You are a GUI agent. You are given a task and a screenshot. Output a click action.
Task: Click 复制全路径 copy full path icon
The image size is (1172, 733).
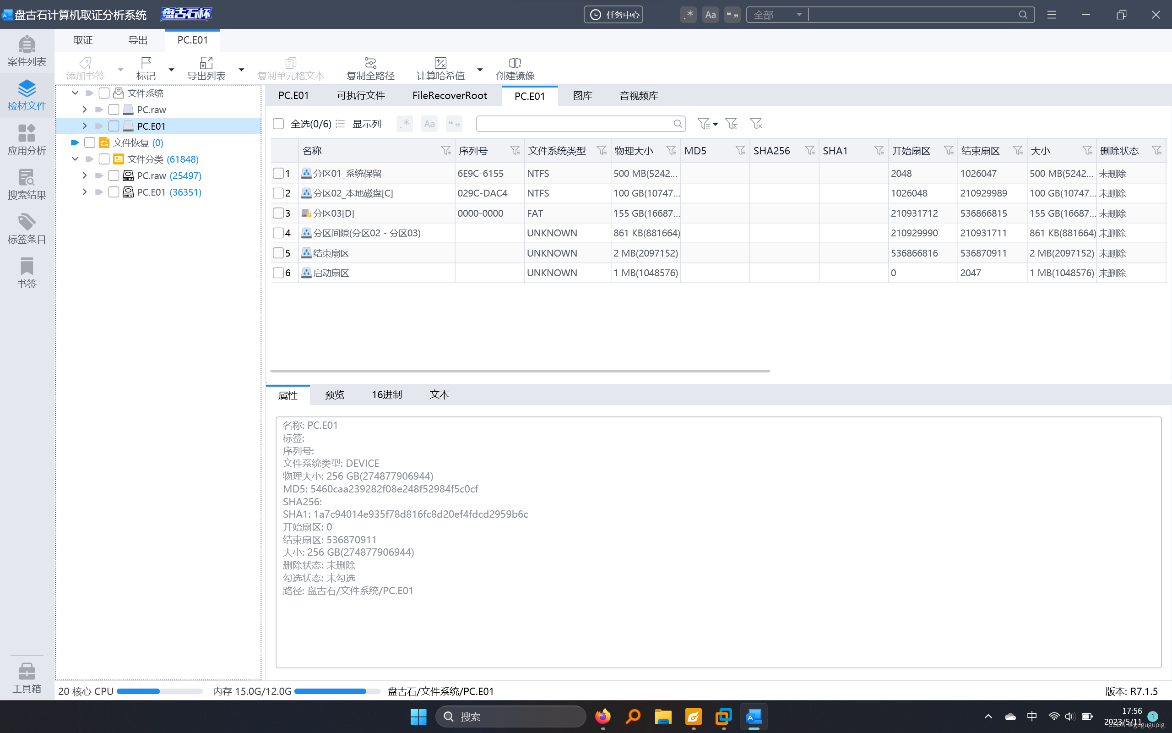[x=370, y=68]
